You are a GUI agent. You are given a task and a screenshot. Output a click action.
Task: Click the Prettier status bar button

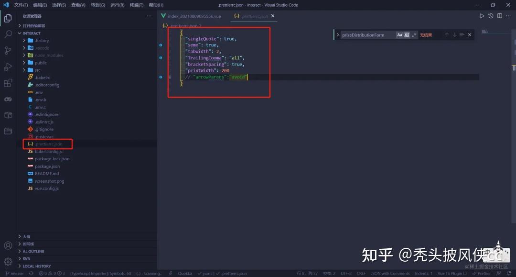coord(482,273)
